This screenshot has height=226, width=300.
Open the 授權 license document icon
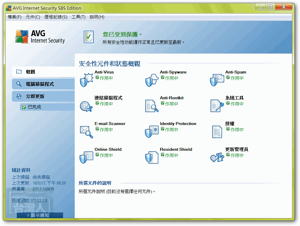[217, 132]
